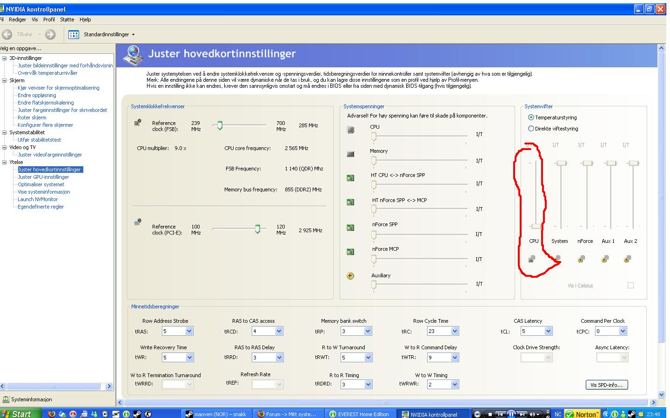This screenshot has width=670, height=418.
Task: Go back with the Tilbake arrow
Action: (x=7, y=34)
